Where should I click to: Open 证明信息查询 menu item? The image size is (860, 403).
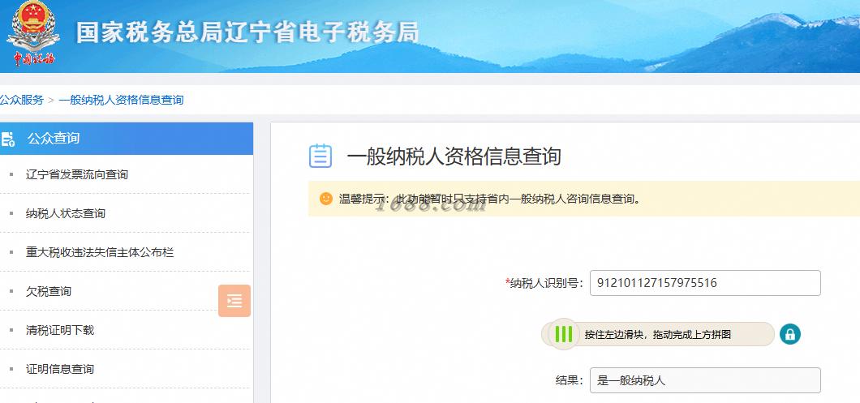(60, 369)
